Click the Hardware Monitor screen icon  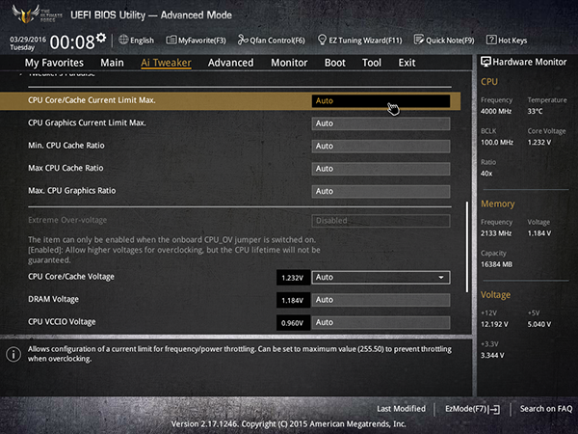pos(486,62)
